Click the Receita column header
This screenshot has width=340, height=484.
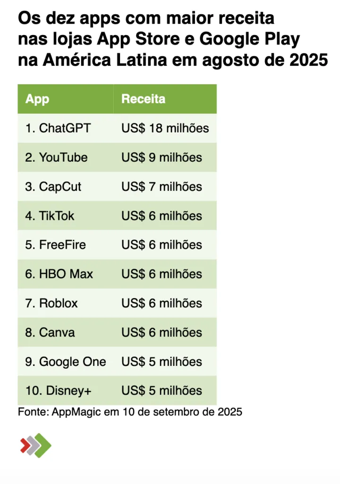pos(143,99)
